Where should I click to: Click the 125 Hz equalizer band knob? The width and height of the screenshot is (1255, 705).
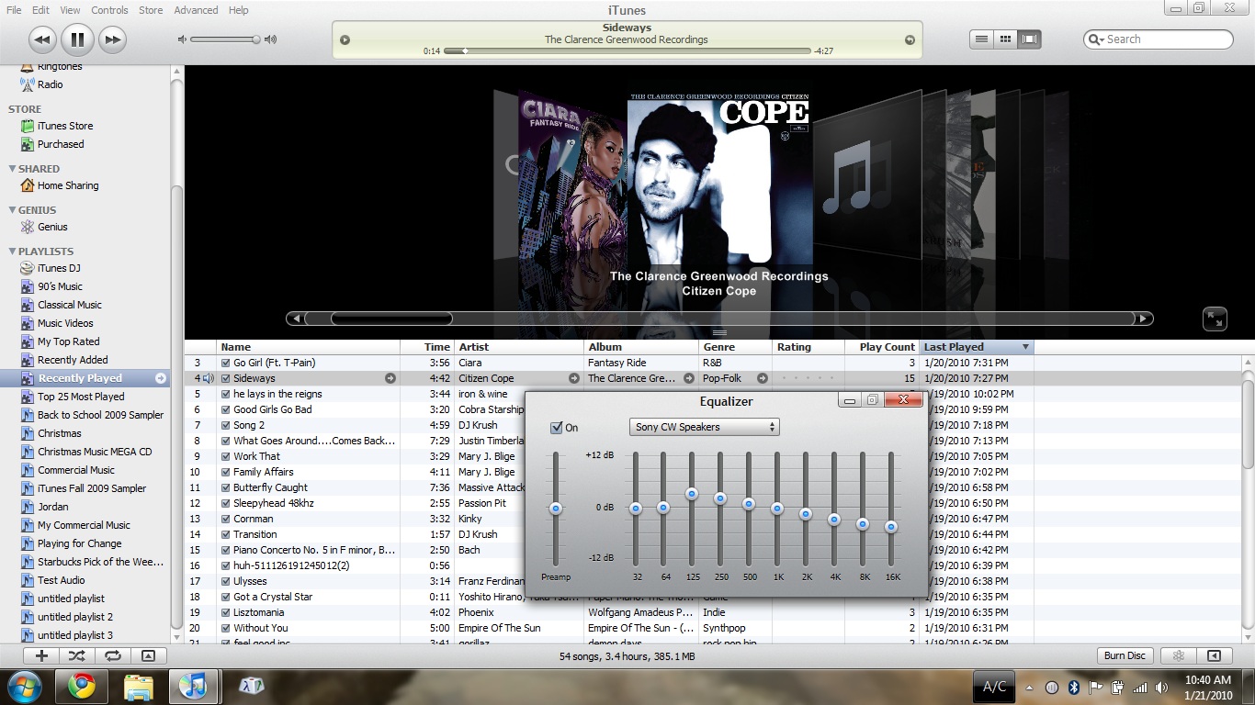click(692, 494)
